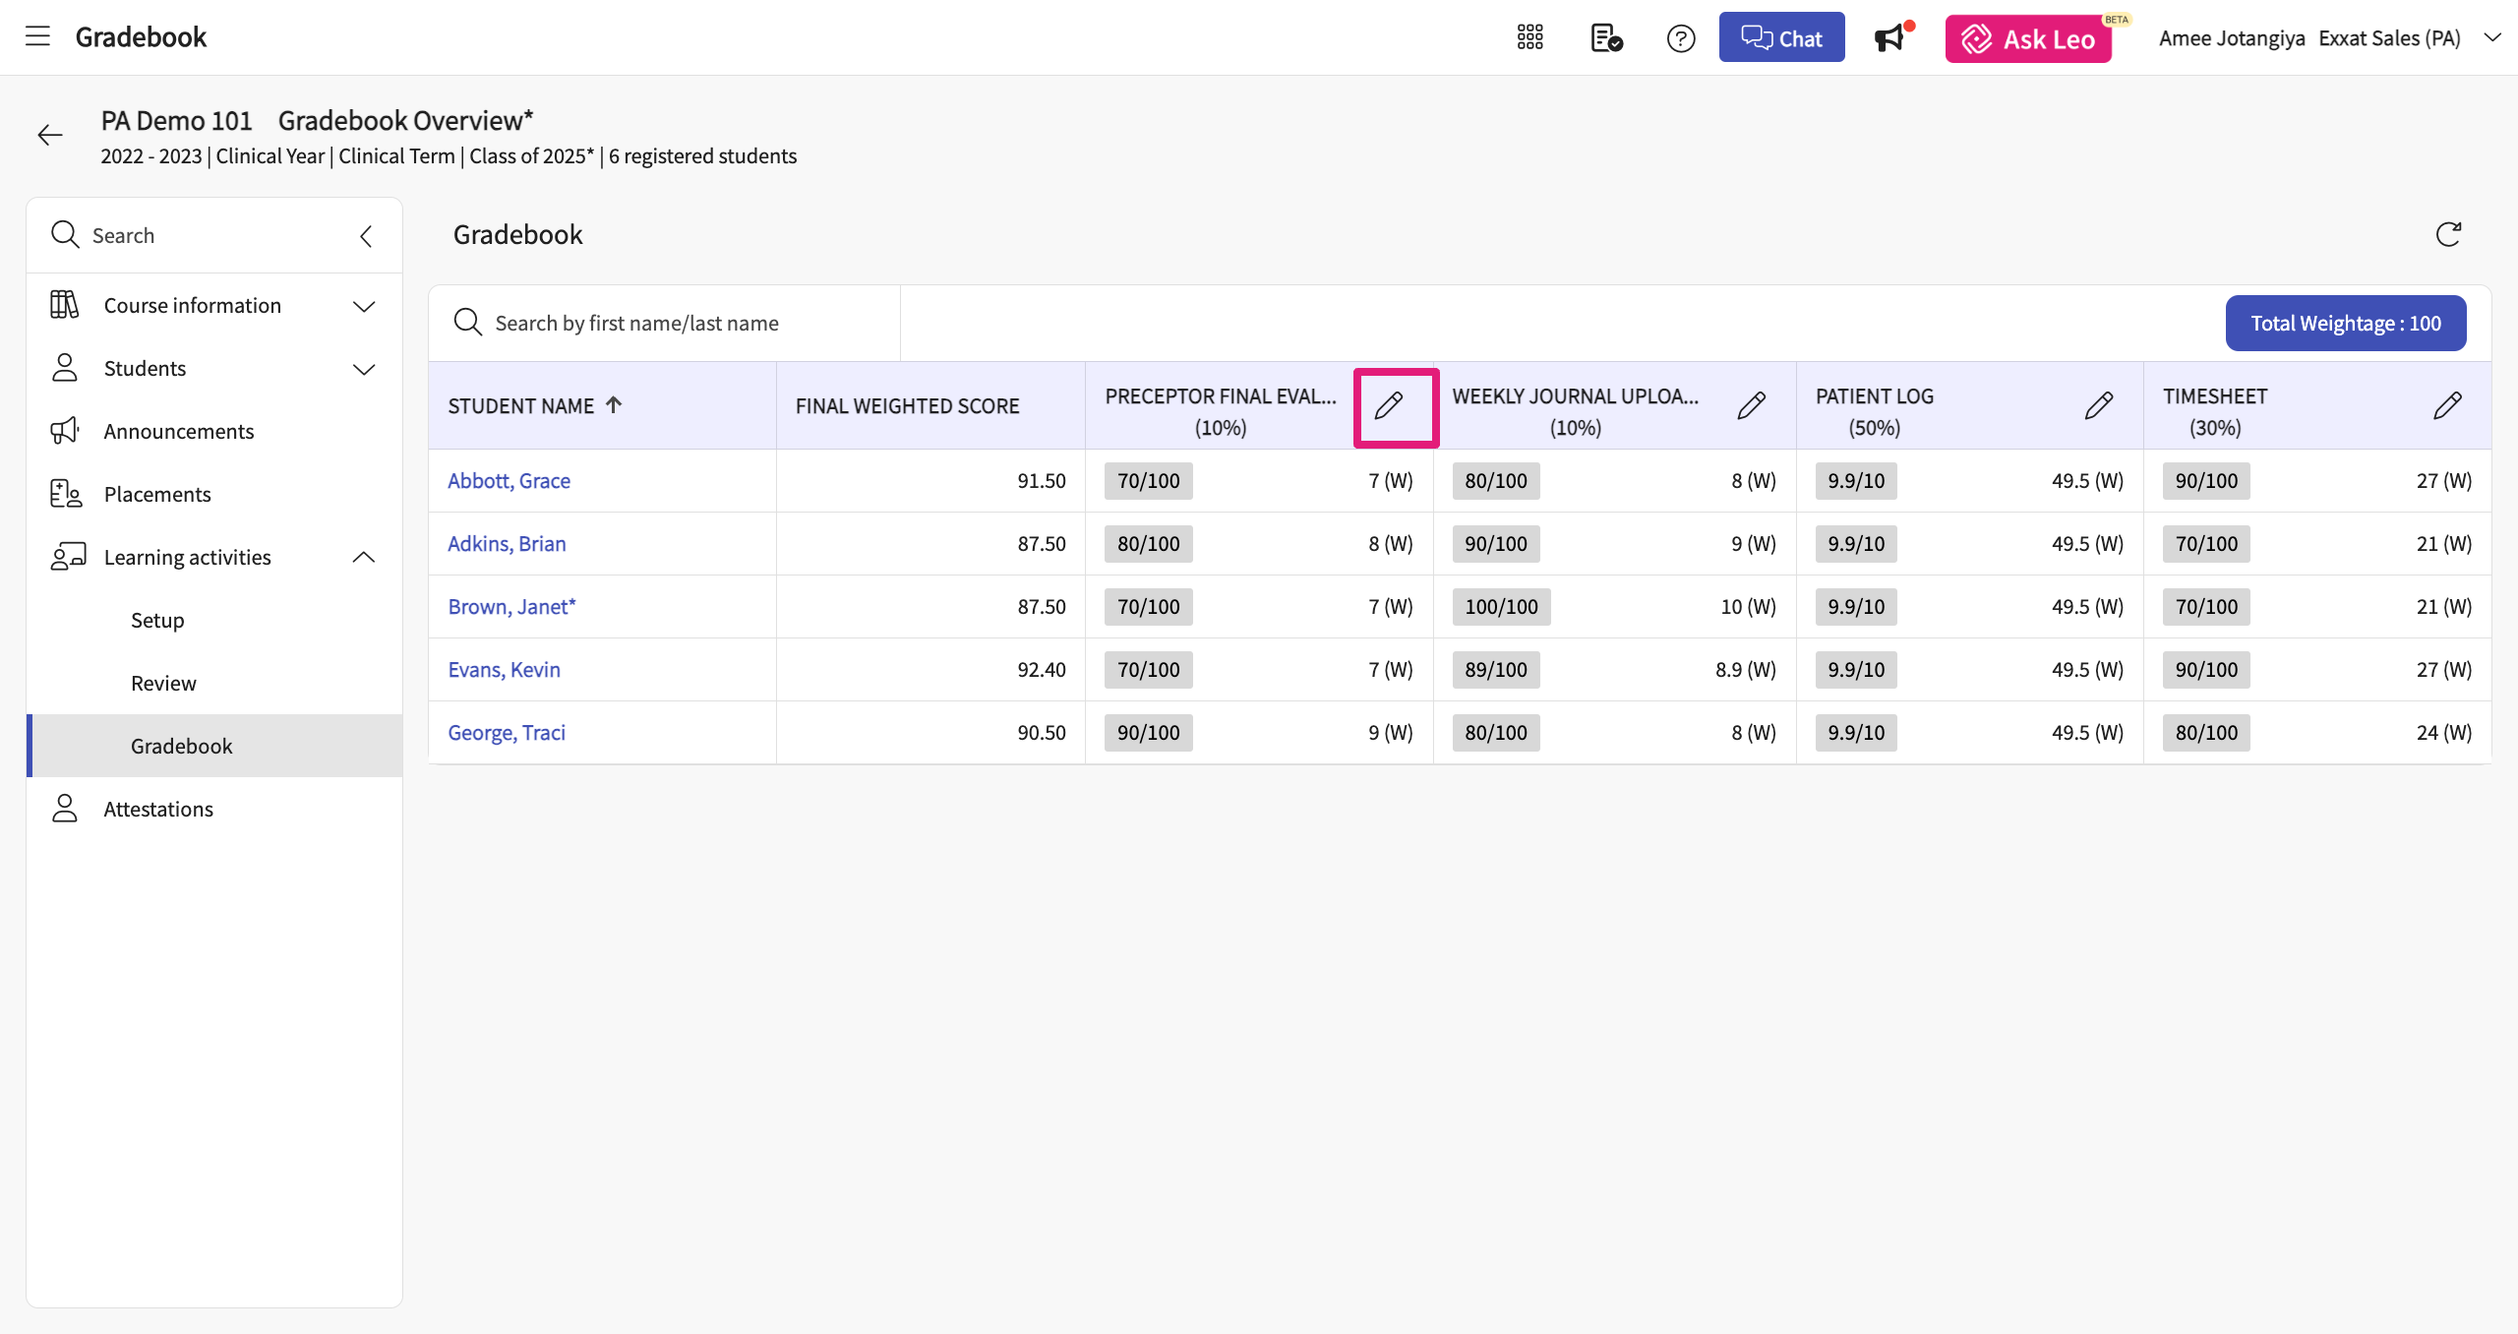Click the Patient Log edit pencil

[2099, 405]
